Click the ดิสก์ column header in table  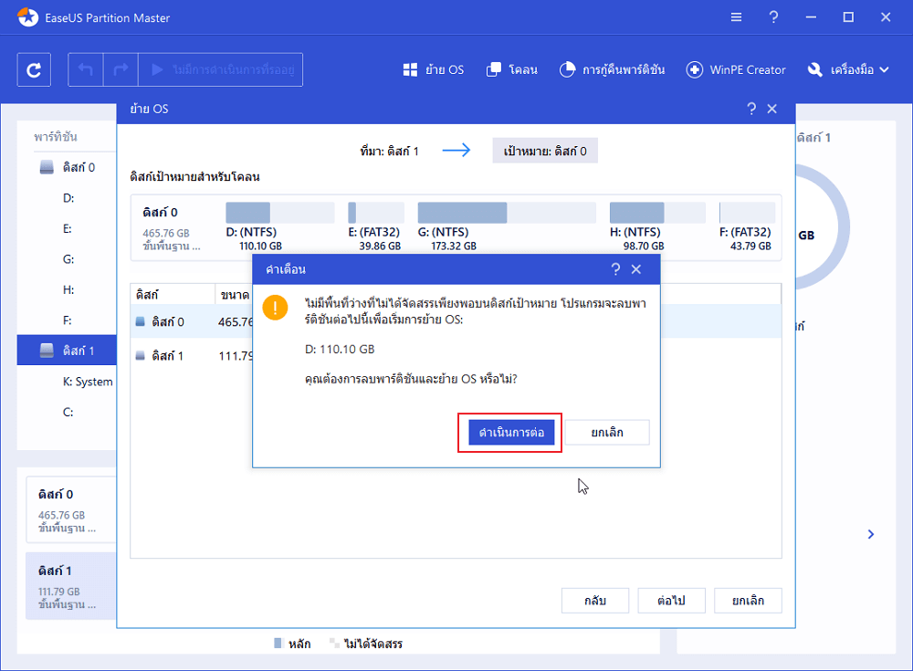click(173, 295)
